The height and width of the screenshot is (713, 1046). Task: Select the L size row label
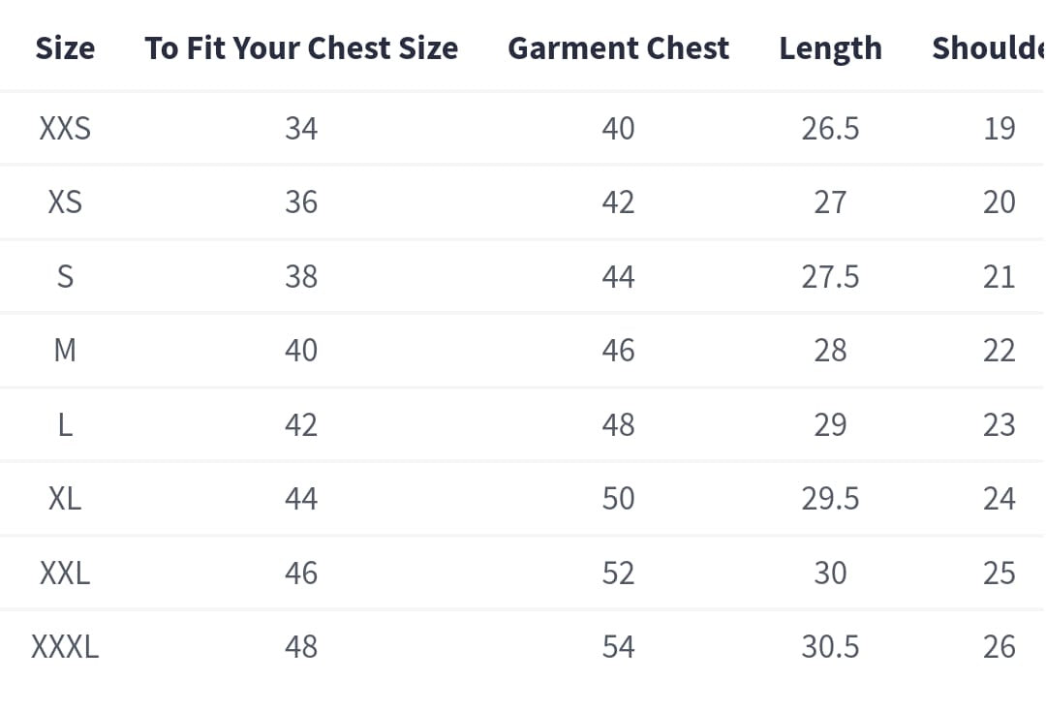65,424
